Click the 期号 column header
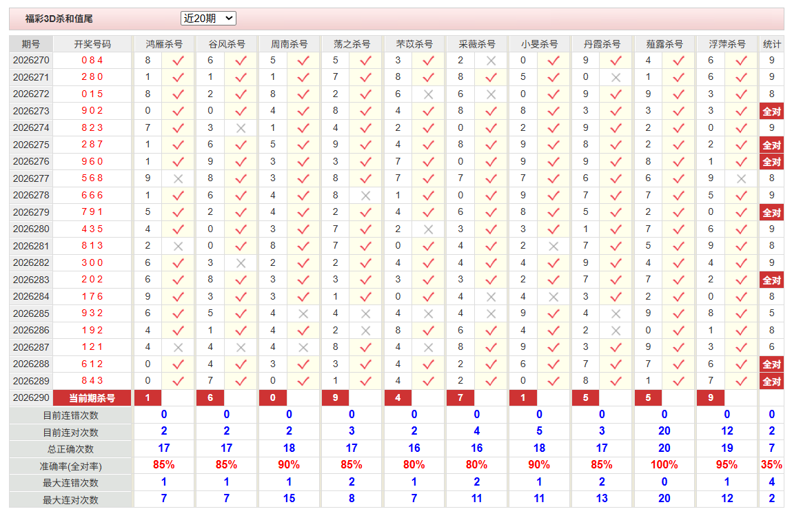The height and width of the screenshot is (518, 792). pyautogui.click(x=31, y=44)
